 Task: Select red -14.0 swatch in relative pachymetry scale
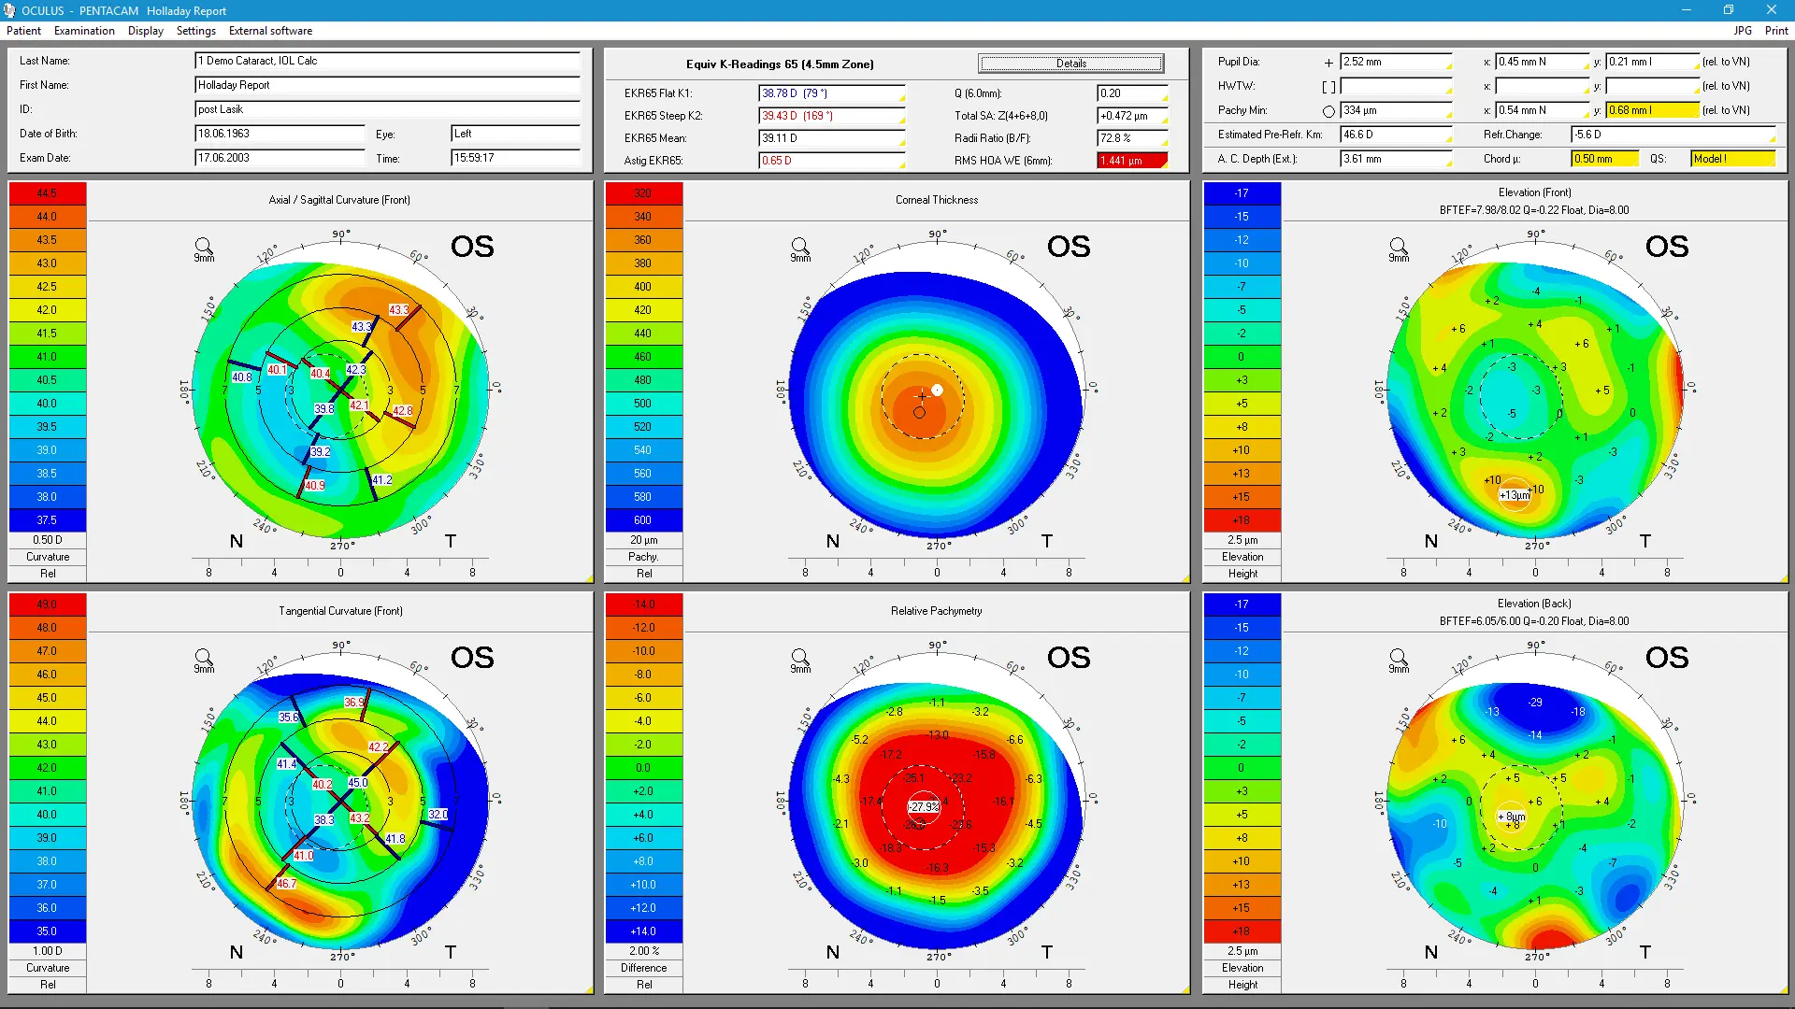tap(643, 604)
